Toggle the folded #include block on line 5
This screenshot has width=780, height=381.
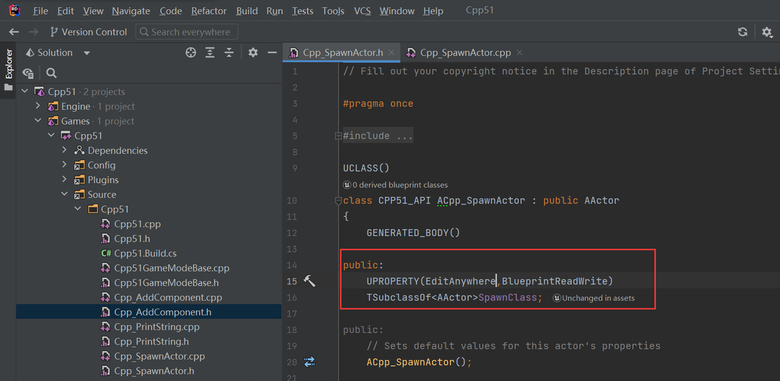click(x=338, y=136)
